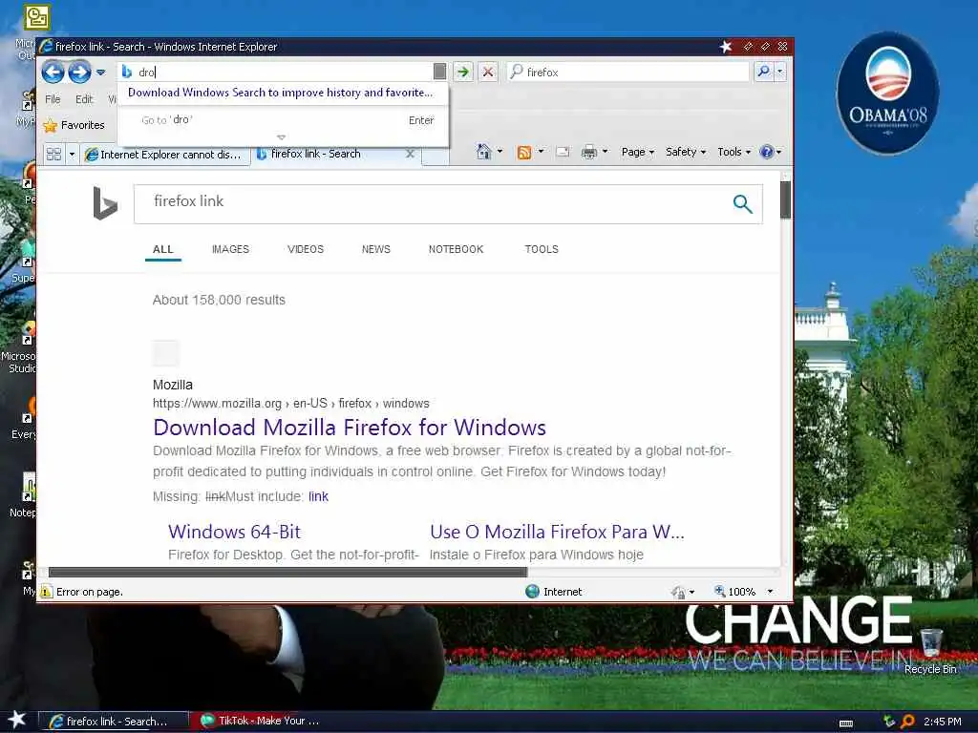Open the Edit menu
Viewport: 978px width, 733px height.
[x=84, y=99]
